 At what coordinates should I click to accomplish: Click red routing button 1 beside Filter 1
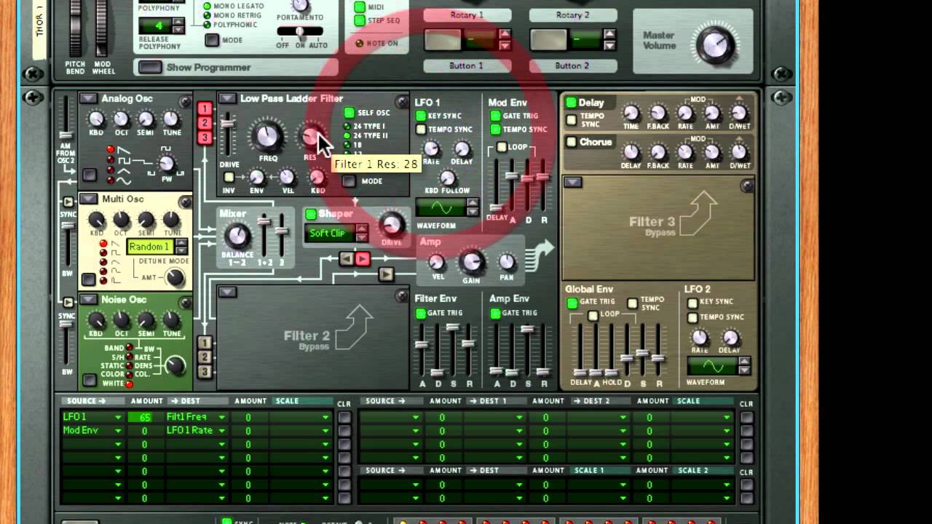[x=205, y=108]
